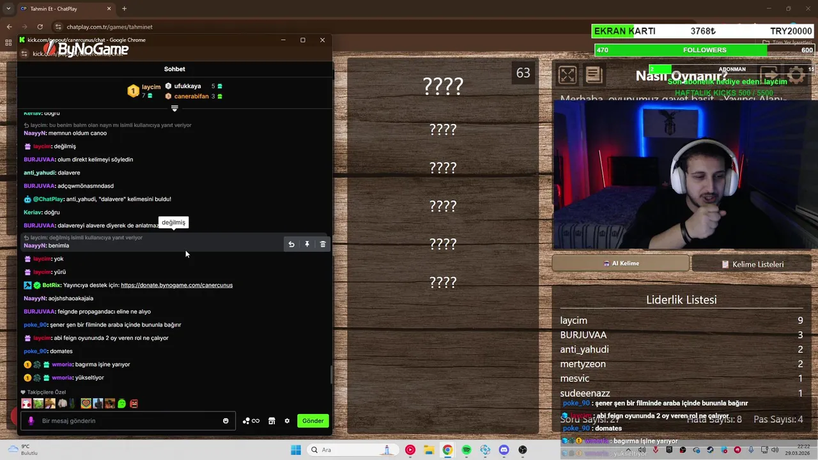Select mertyzeon row in Liderlik Listesi
This screenshot has height=460, width=818.
[x=681, y=364]
